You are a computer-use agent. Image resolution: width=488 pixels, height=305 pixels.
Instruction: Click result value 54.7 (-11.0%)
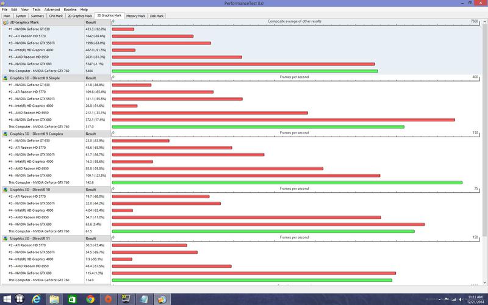click(x=95, y=218)
